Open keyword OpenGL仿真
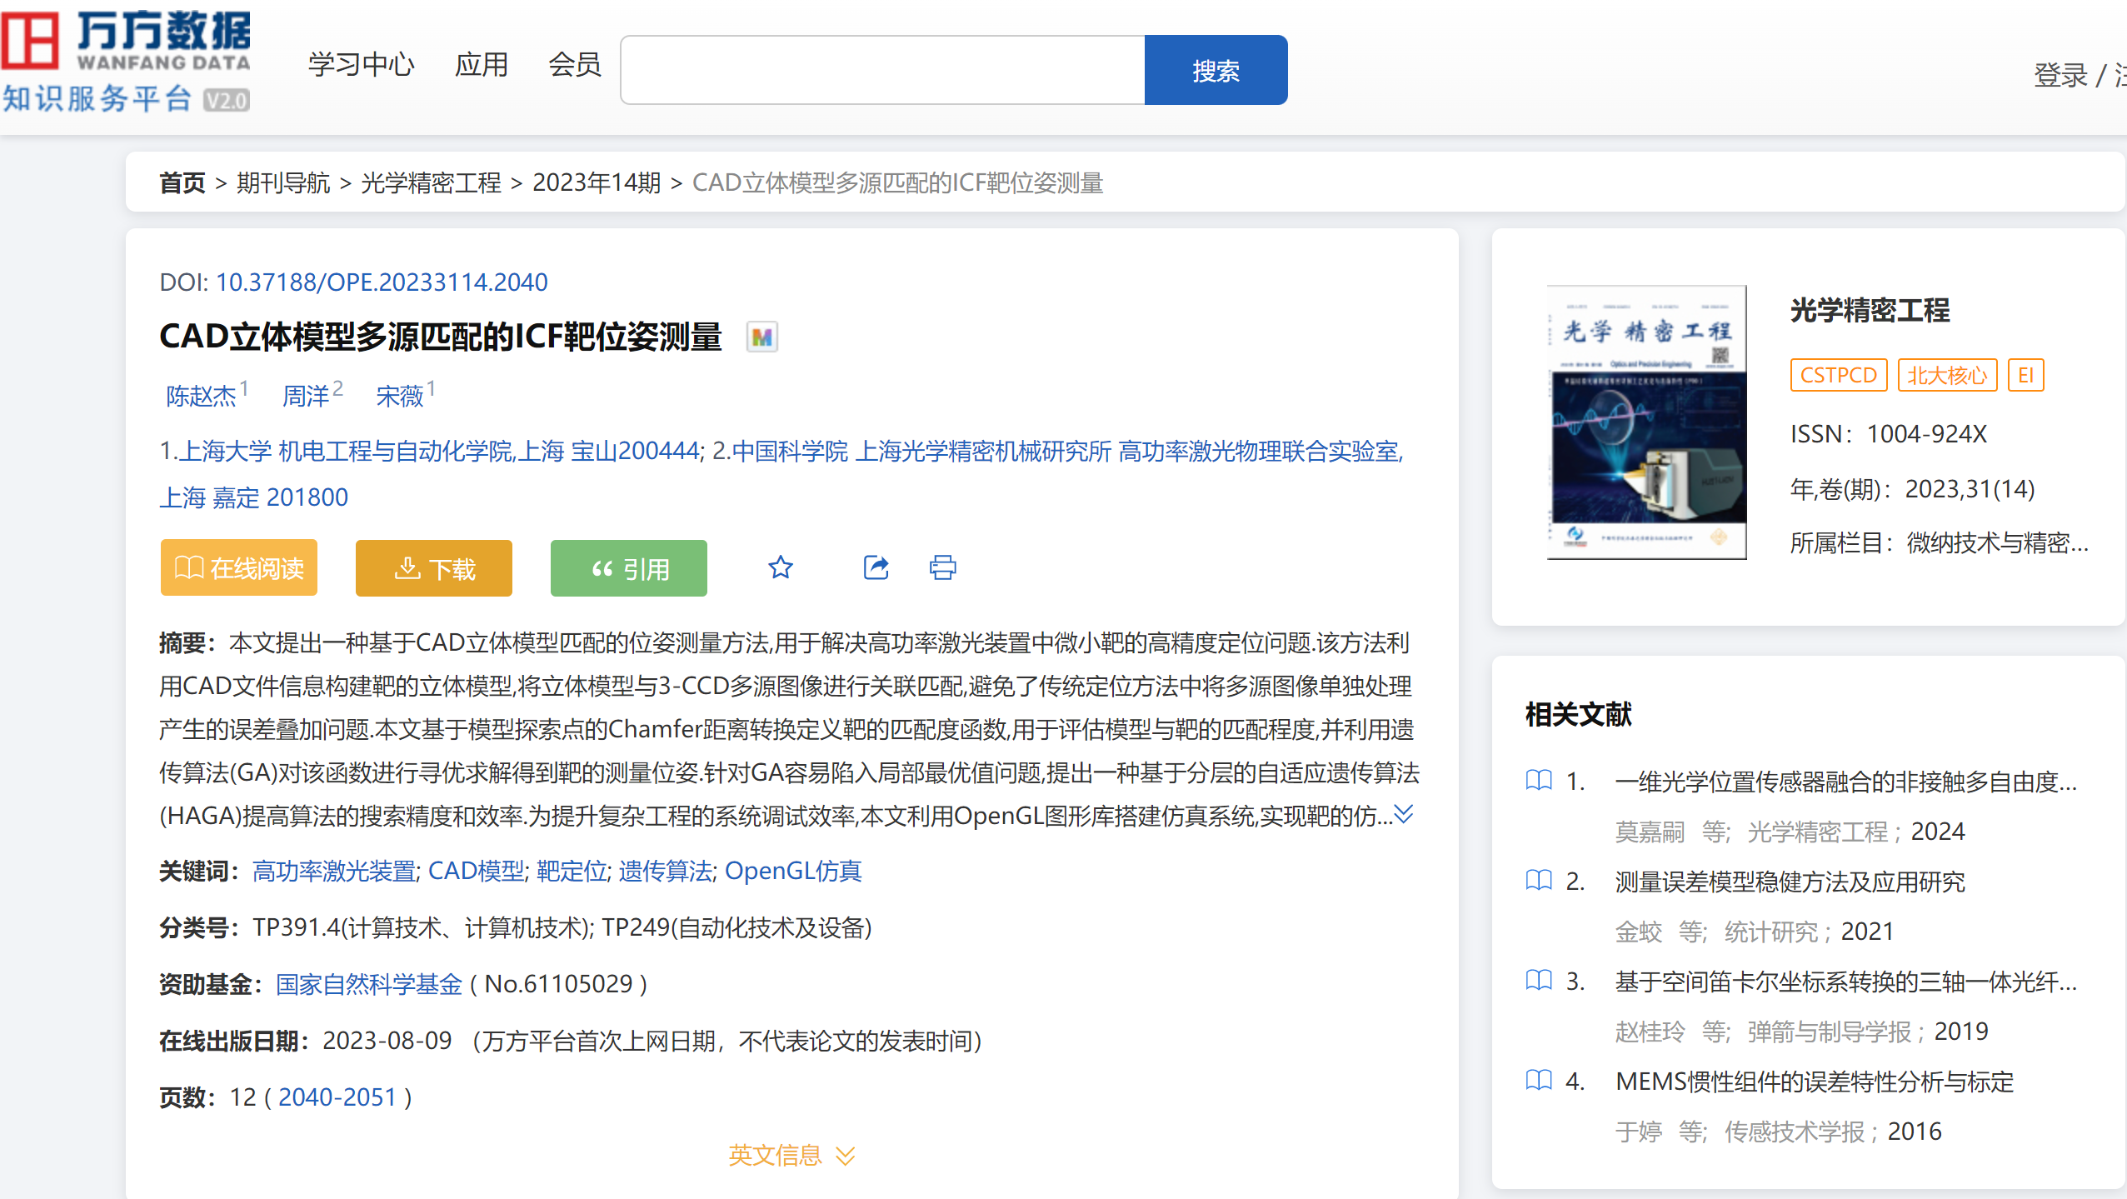The height and width of the screenshot is (1199, 2127). click(793, 872)
